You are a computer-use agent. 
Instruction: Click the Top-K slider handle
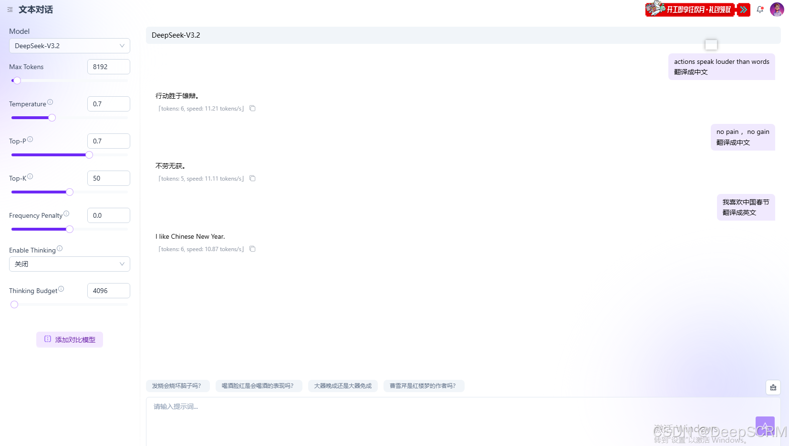click(70, 192)
